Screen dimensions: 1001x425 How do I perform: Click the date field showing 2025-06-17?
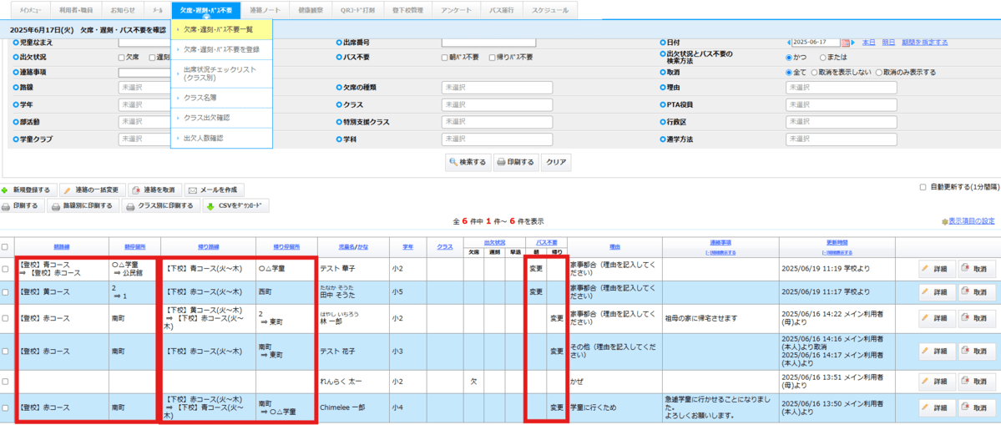[816, 42]
